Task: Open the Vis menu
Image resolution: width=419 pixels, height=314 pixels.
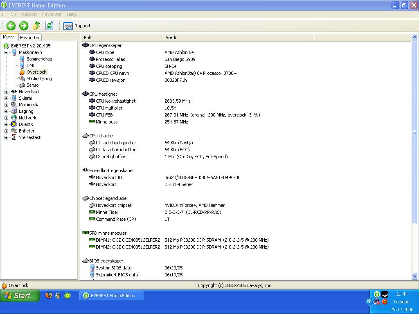Action: 14,14
